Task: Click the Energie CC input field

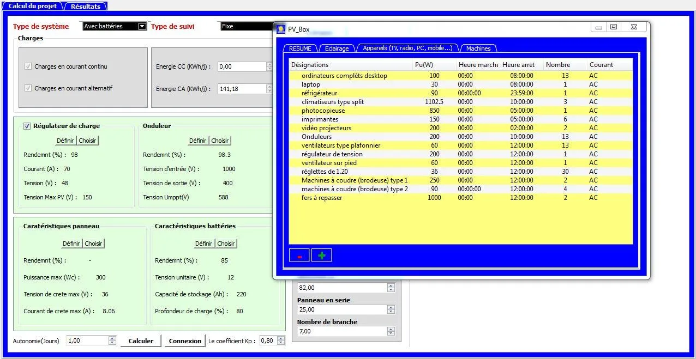Action: pos(242,66)
